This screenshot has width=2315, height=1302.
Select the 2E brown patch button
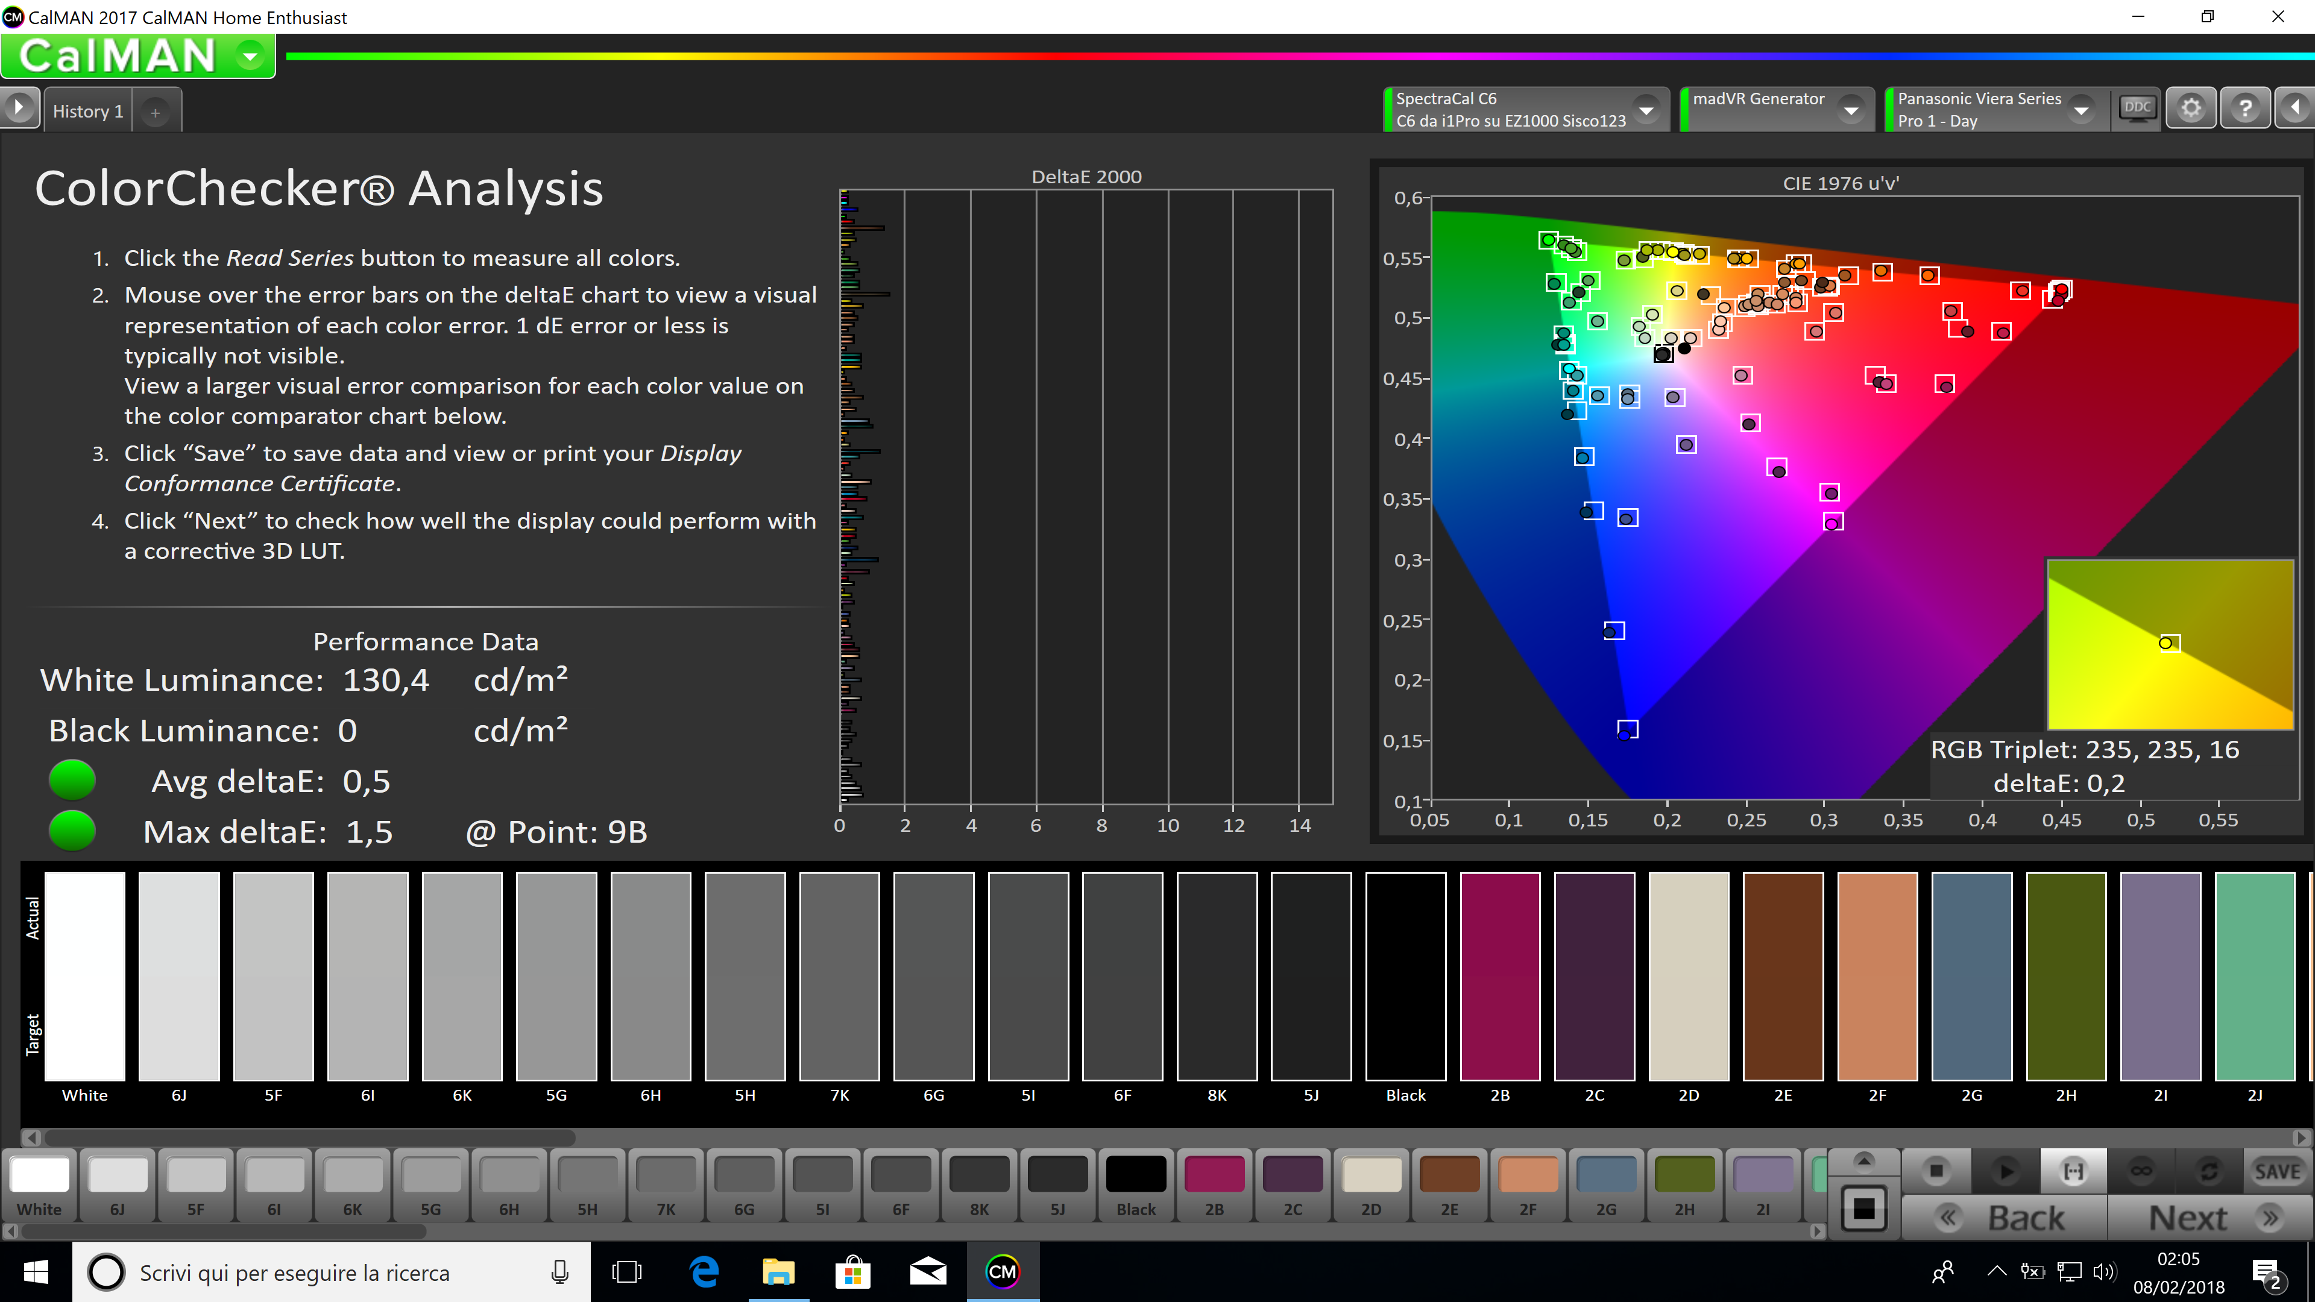[1449, 1184]
